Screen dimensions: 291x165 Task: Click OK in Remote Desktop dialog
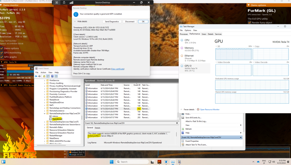click(x=143, y=22)
